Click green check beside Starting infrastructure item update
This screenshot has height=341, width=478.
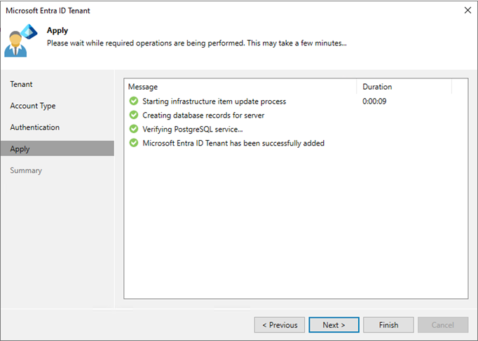coord(134,101)
